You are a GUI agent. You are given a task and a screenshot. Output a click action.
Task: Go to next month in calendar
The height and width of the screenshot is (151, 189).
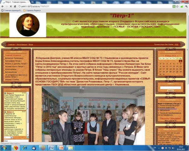coord(178,56)
